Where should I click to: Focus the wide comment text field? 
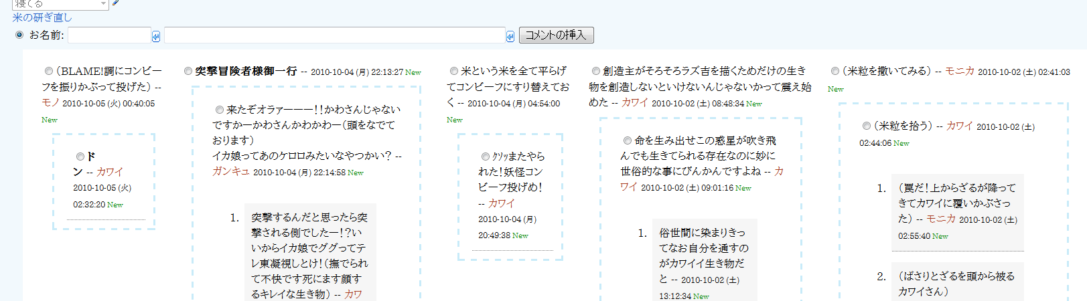point(334,35)
